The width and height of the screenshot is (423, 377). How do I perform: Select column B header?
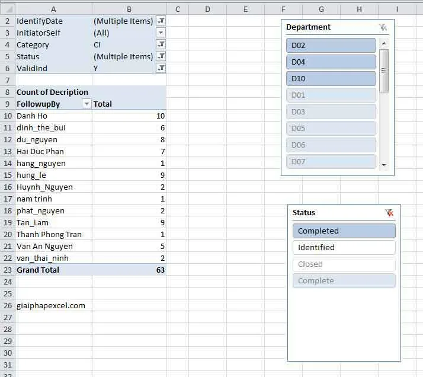tap(129, 9)
